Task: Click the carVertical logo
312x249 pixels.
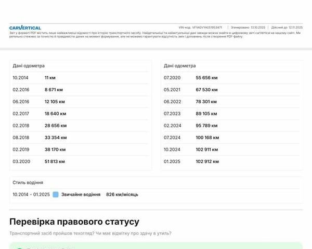Action: click(x=25, y=27)
